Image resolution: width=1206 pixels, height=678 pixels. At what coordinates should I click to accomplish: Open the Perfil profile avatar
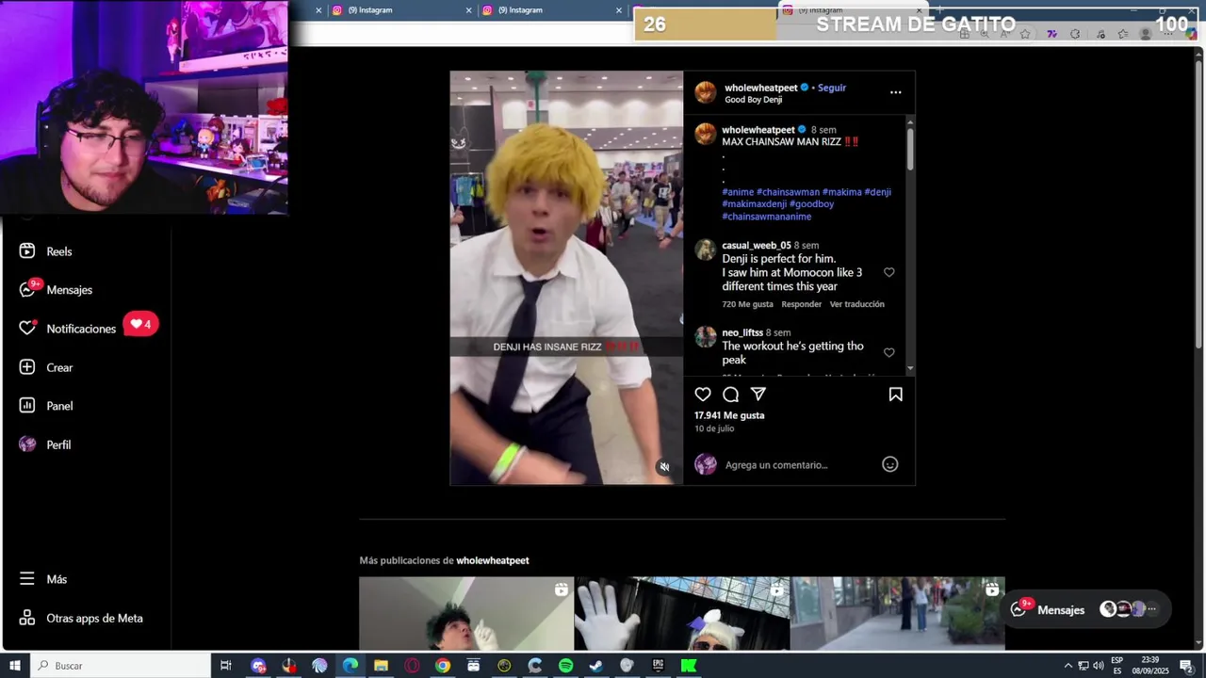click(x=27, y=444)
